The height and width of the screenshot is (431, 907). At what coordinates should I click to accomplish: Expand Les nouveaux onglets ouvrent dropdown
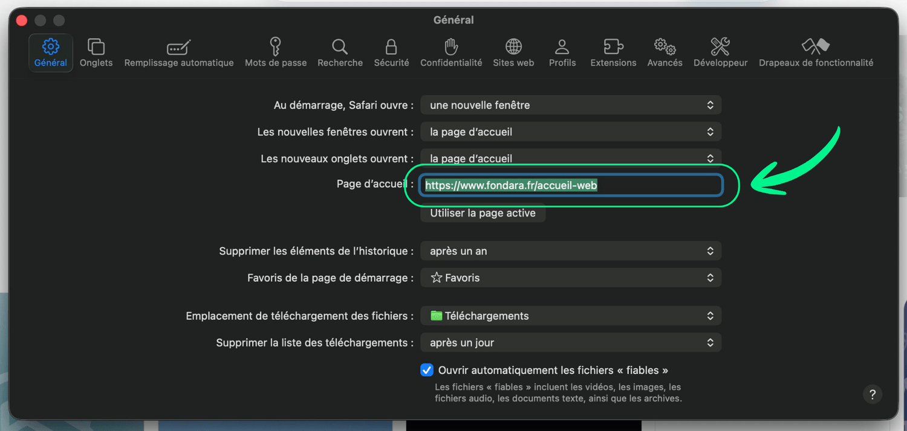pos(571,158)
